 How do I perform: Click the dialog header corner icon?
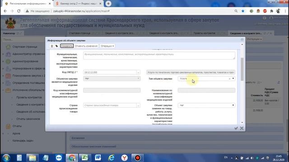[x=242, y=40]
